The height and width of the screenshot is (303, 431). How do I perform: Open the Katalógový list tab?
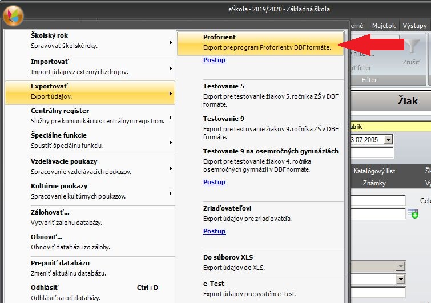click(374, 171)
